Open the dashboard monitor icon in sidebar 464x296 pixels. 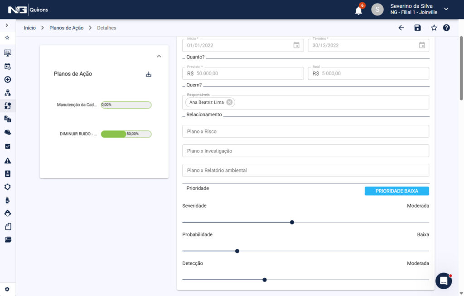[x=8, y=53]
